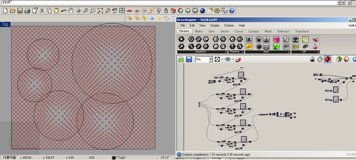Select the Zoom Extents tool
The height and width of the screenshot is (160, 356).
tap(100, 11)
